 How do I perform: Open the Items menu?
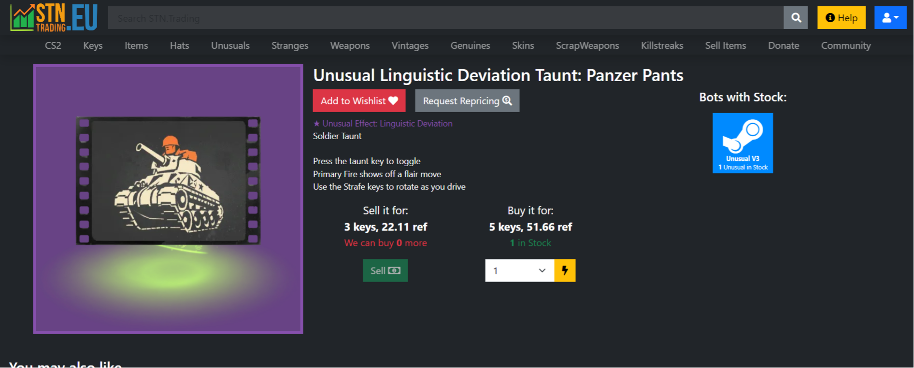click(136, 45)
